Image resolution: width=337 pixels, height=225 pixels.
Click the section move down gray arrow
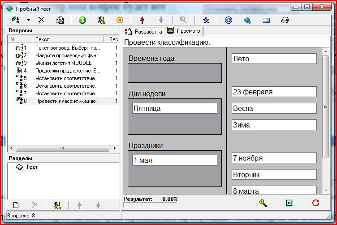pos(98,205)
